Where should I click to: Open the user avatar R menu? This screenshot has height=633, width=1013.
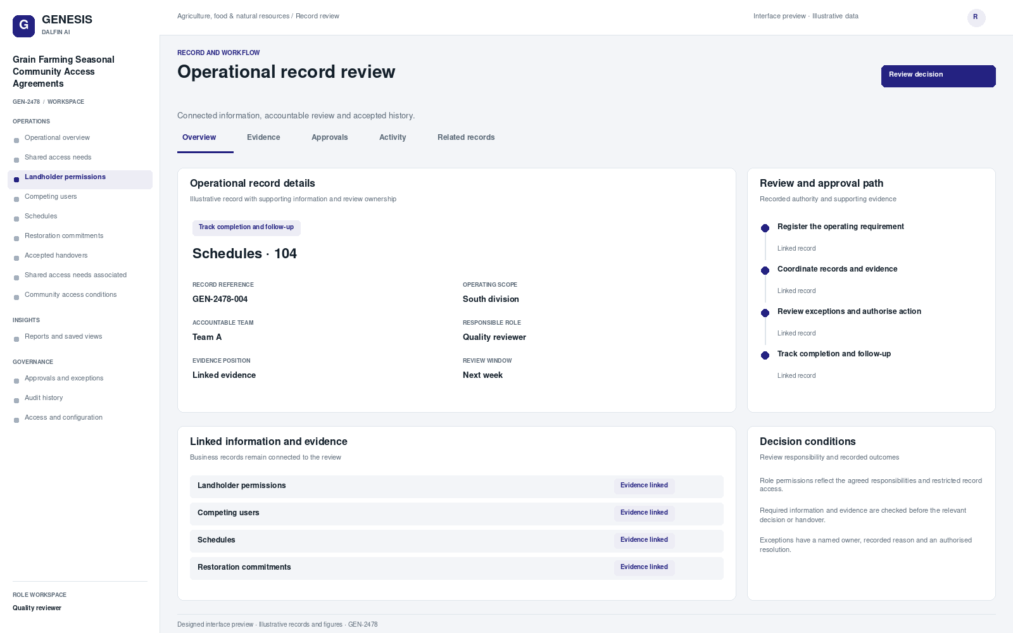point(976,18)
